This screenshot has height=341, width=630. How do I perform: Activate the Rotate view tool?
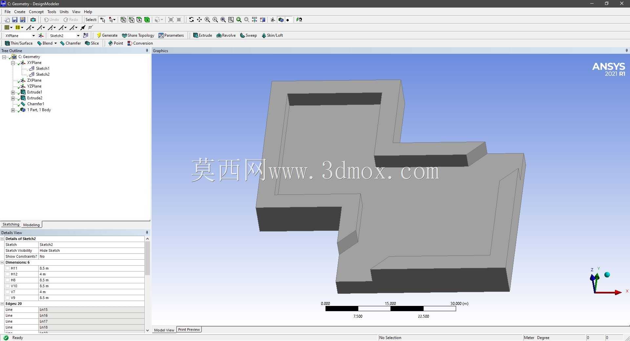point(191,20)
